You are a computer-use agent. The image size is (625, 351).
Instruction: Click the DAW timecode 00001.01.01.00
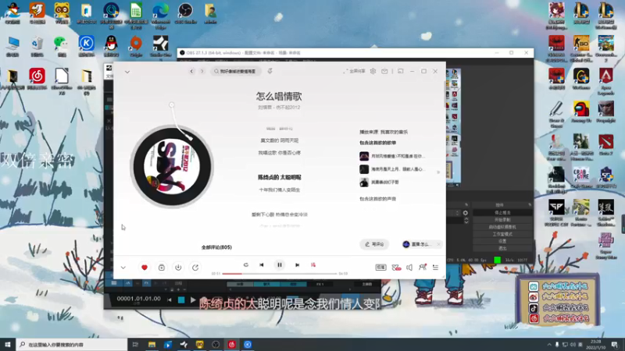click(139, 299)
